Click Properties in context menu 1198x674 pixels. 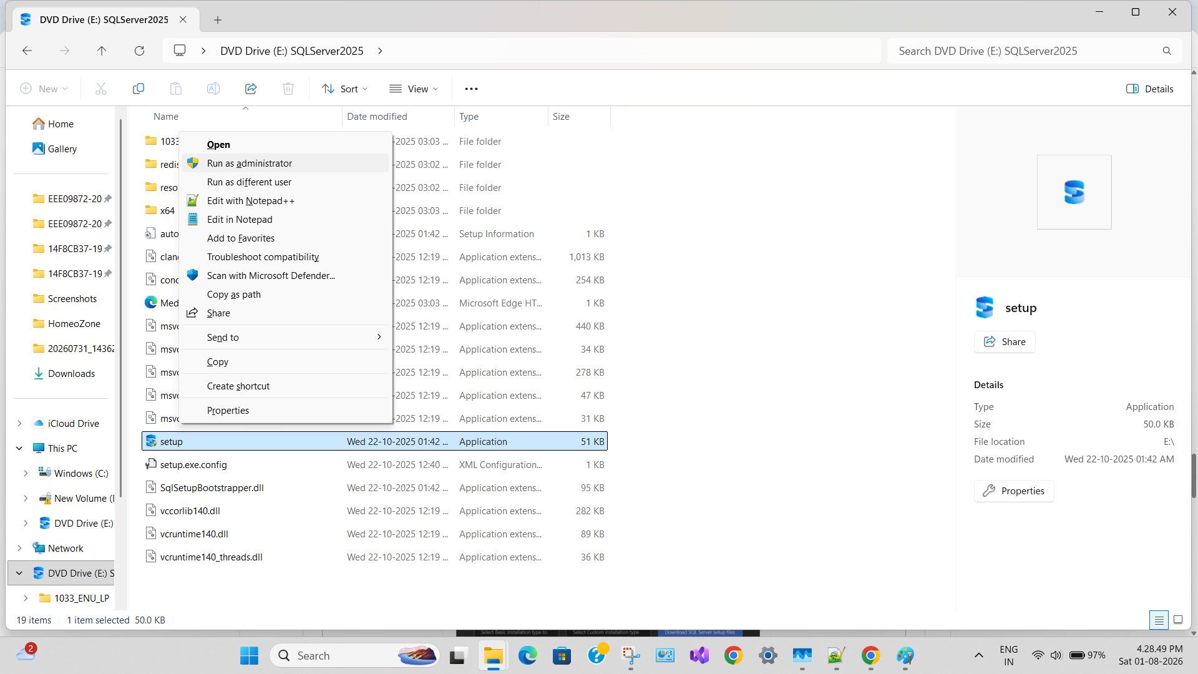(286, 410)
